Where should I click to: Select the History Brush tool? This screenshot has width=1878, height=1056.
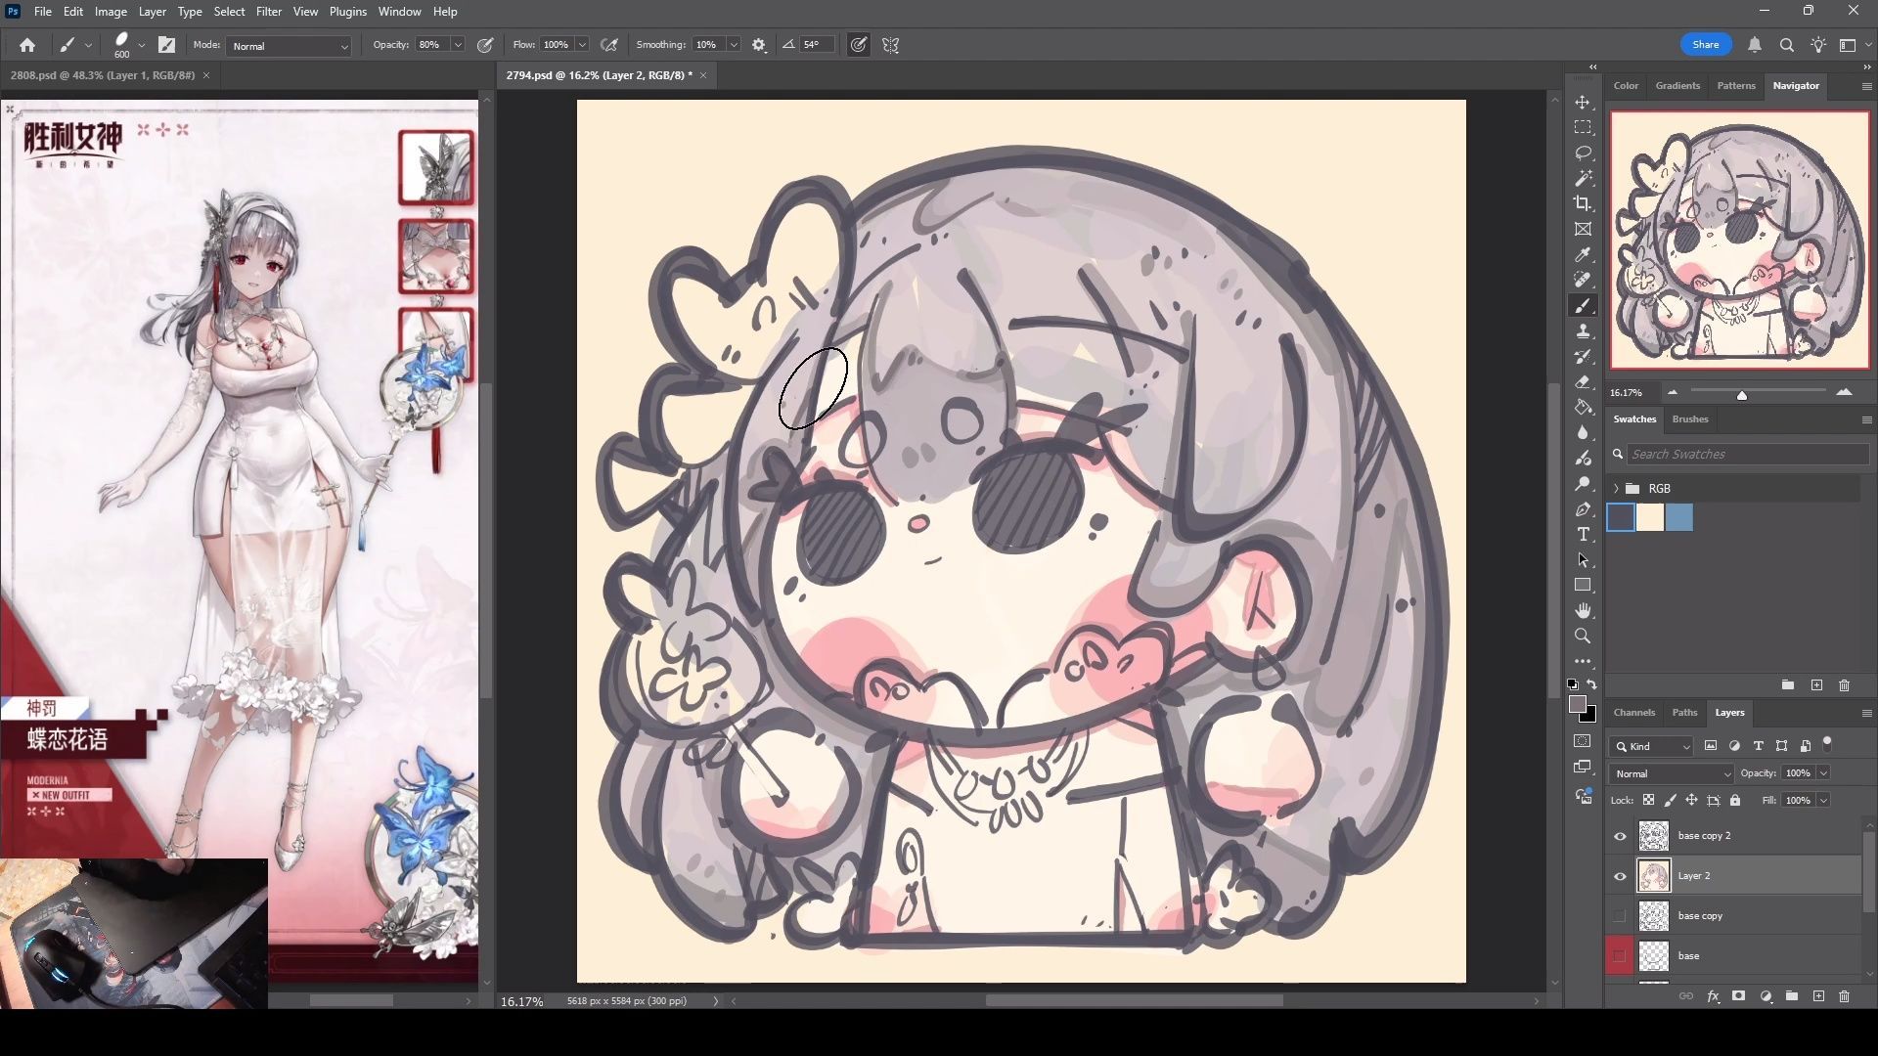pyautogui.click(x=1583, y=357)
